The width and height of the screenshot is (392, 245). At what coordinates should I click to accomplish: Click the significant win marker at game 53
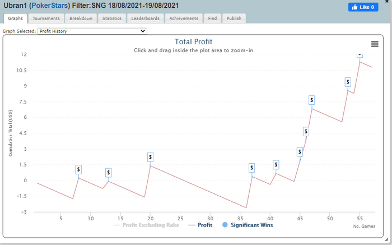click(x=348, y=82)
